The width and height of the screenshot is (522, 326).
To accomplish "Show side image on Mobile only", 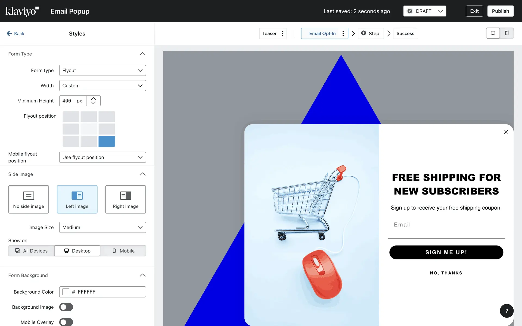I will point(123,251).
